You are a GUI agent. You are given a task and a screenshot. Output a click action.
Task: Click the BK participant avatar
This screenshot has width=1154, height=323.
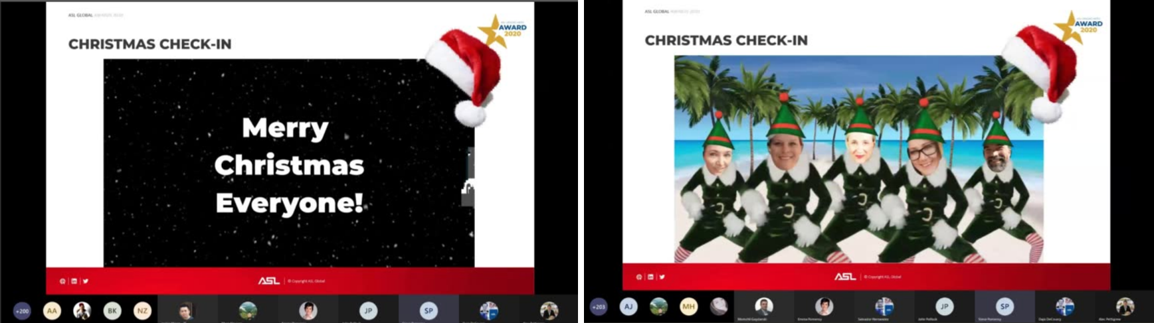pos(112,310)
